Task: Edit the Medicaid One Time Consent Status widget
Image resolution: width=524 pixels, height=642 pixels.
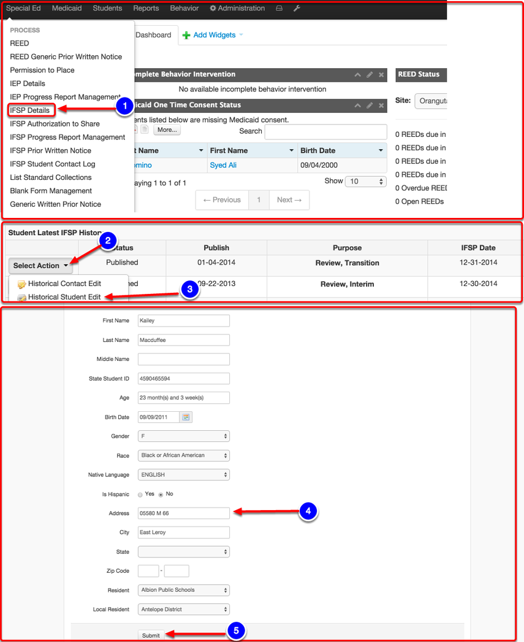Action: 370,105
